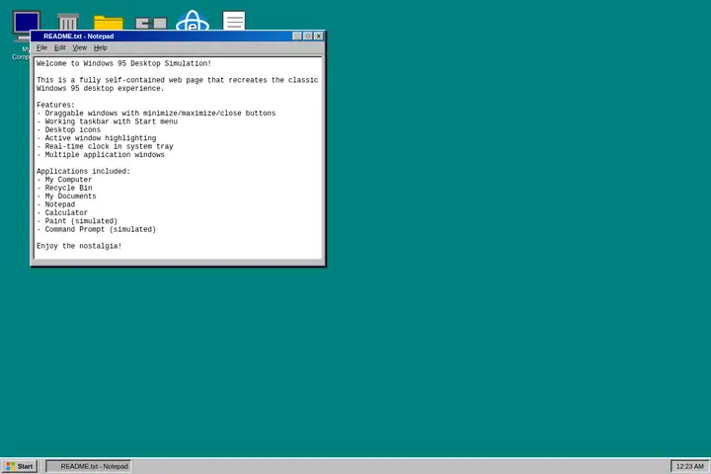Click the 'Windows 95 desktop experience.' line

[x=100, y=89]
